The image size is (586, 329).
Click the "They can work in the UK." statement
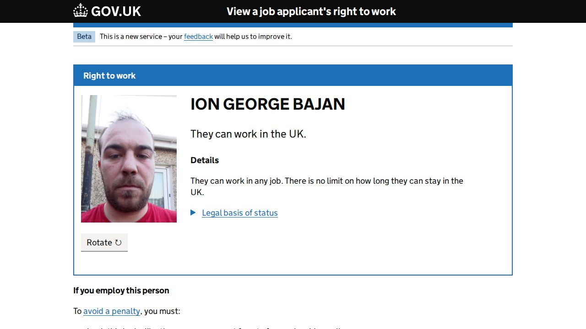tap(248, 134)
